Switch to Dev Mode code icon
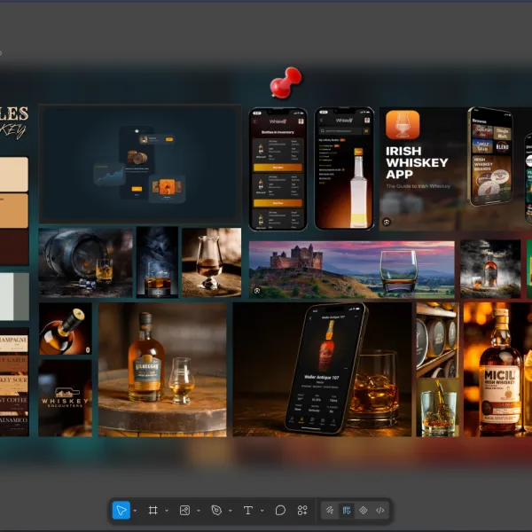The width and height of the screenshot is (532, 532). point(380,510)
